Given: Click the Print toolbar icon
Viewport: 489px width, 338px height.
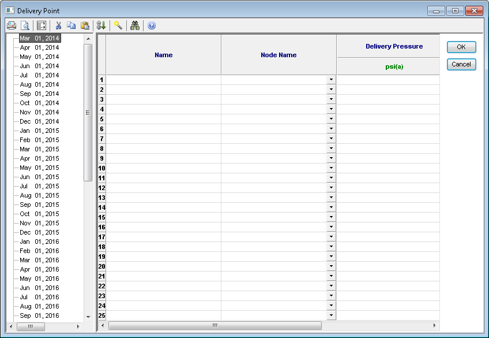Looking at the screenshot, I should (x=11, y=25).
